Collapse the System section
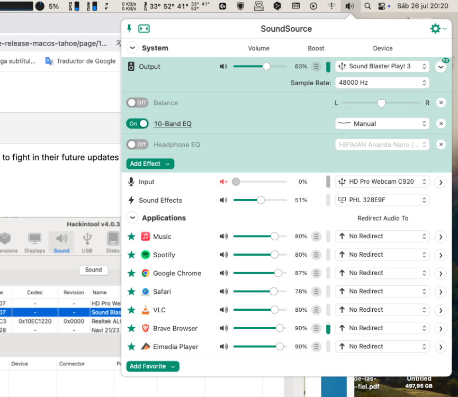Image resolution: width=458 pixels, height=397 pixels. (x=132, y=48)
